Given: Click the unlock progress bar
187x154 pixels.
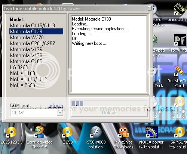Looking at the screenshot, I should pos(109,104).
